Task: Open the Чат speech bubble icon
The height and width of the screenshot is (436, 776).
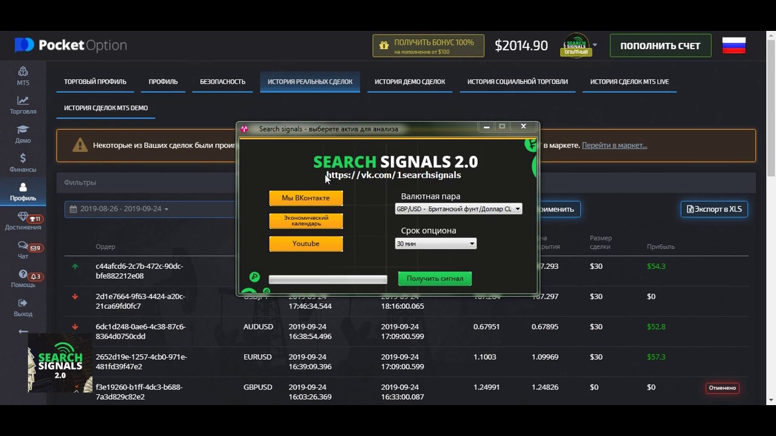Action: point(23,246)
